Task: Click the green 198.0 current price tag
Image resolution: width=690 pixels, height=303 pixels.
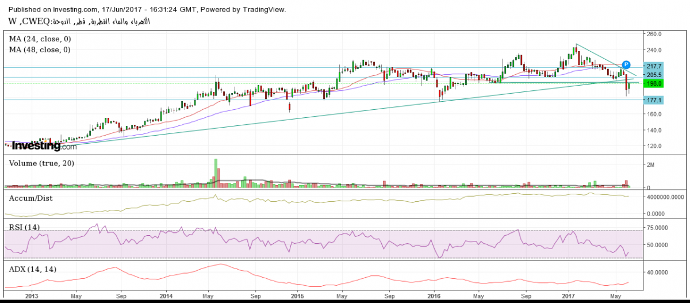Action: click(655, 84)
